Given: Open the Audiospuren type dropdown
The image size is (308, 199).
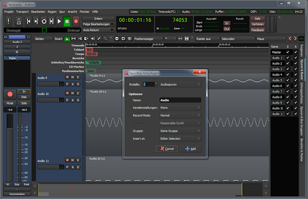Looking at the screenshot, I should tap(180, 85).
